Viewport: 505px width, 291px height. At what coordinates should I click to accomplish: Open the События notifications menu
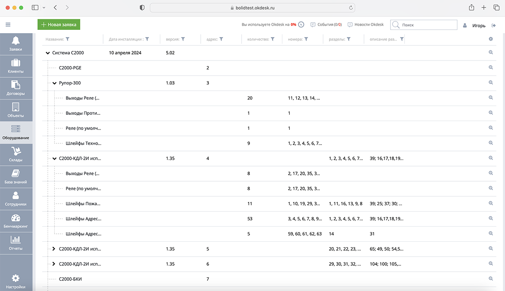pos(326,25)
